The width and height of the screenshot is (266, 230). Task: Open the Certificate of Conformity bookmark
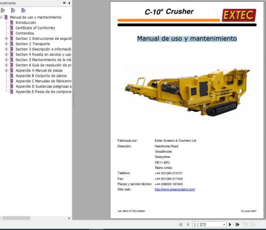pos(35,28)
